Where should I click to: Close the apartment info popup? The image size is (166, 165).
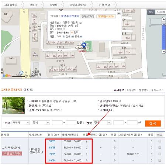coord(119,14)
